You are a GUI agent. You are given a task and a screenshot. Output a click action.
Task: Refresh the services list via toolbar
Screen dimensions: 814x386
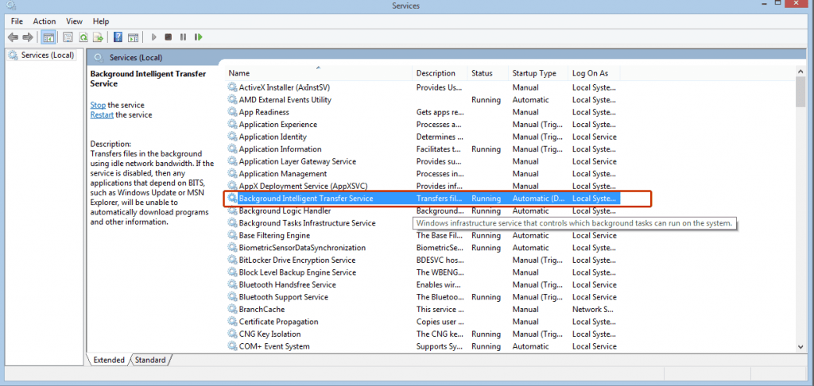coord(83,37)
